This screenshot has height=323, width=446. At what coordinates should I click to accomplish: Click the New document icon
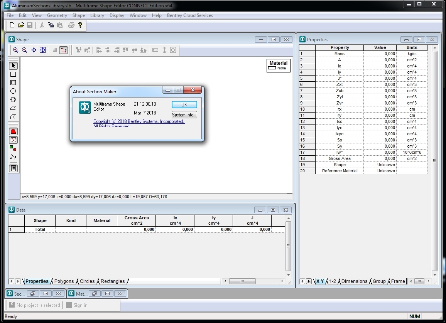click(12, 25)
